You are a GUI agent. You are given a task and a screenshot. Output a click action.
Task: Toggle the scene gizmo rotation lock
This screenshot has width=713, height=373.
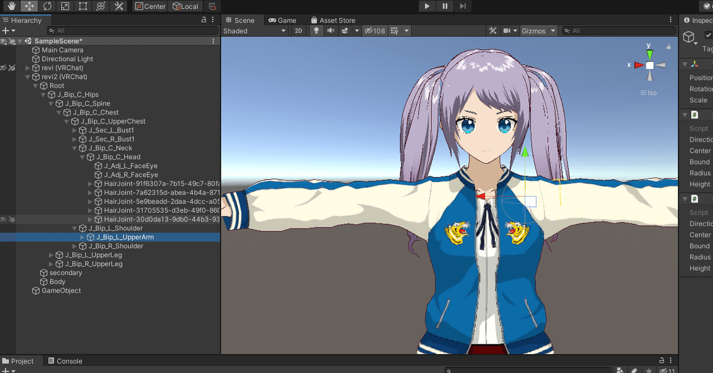coord(668,46)
